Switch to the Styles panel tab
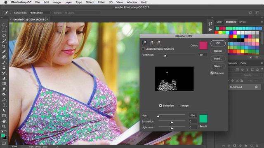 [243, 22]
